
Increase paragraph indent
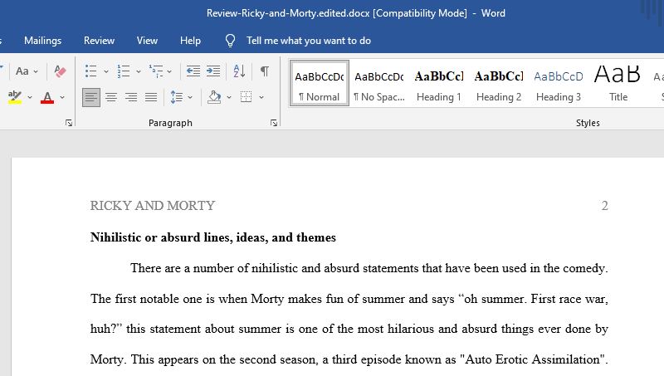213,71
